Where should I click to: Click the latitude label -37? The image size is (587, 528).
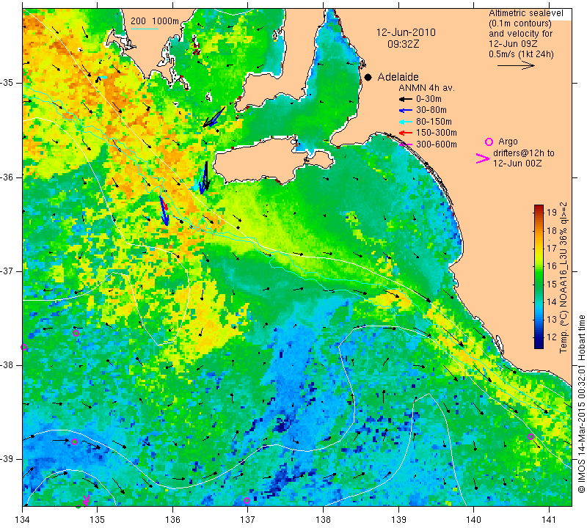[x=7, y=271]
